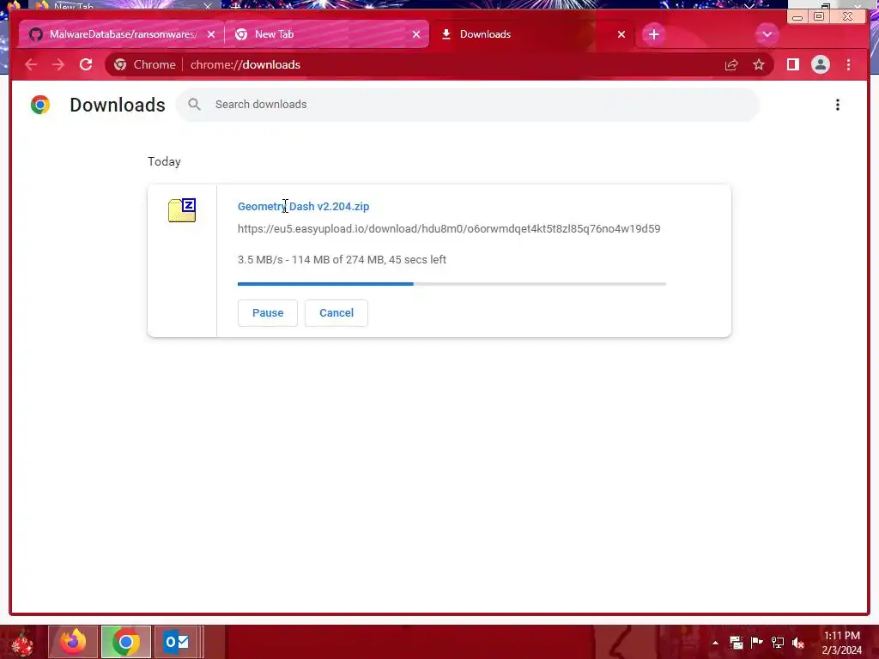Toggle the side panel

pyautogui.click(x=792, y=64)
